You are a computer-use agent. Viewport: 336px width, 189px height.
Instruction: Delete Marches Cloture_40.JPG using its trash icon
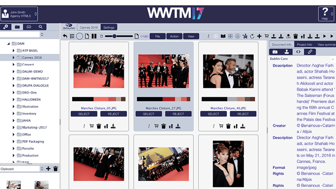click(228, 126)
